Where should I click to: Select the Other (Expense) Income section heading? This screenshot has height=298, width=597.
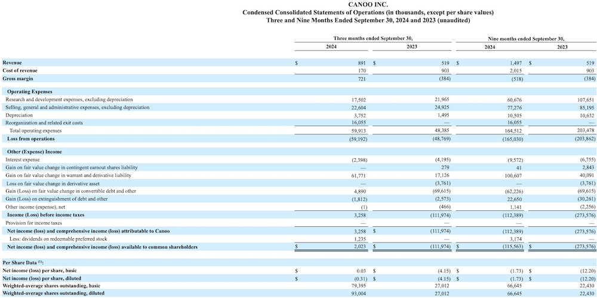click(x=34, y=152)
